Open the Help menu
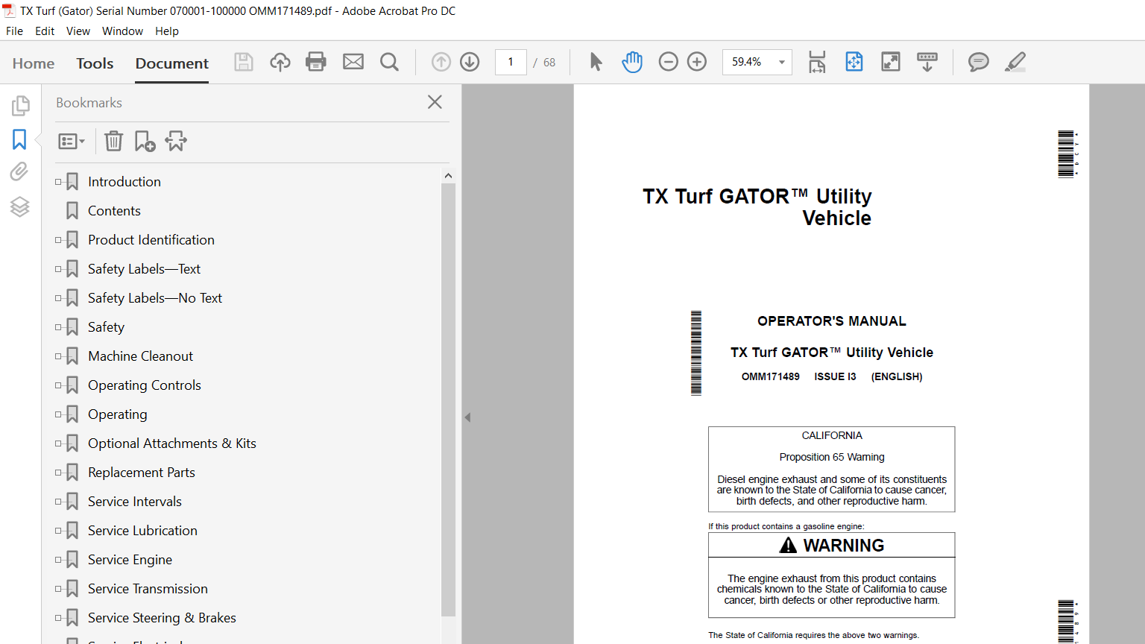Image resolution: width=1145 pixels, height=644 pixels. 167,31
